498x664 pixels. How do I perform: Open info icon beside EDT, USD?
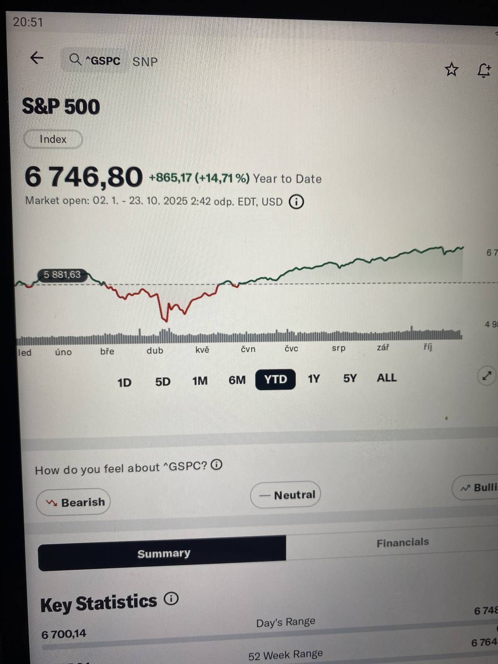coord(296,202)
